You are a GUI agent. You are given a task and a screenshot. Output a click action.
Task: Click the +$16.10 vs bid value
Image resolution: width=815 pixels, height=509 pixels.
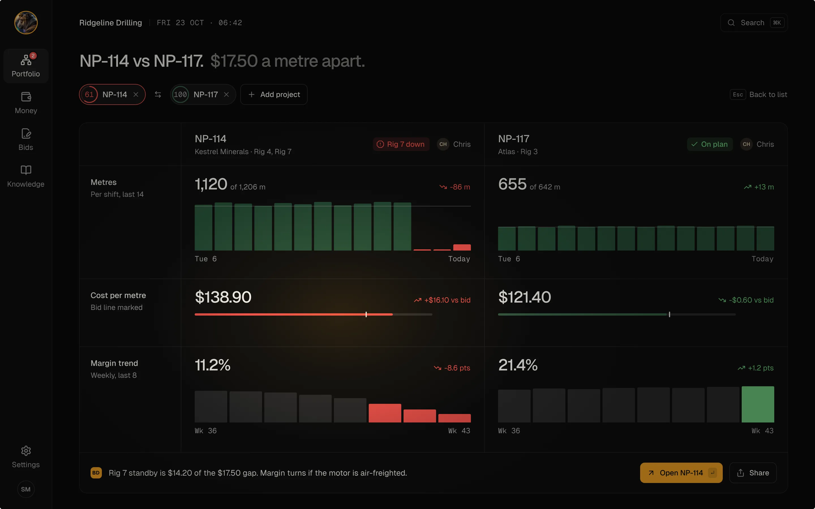[x=442, y=300]
